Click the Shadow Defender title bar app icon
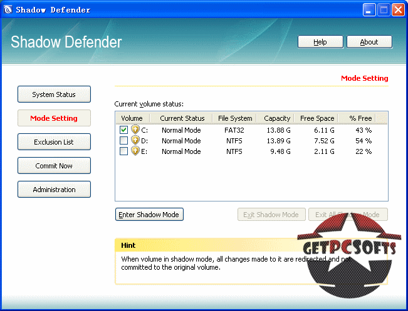The width and height of the screenshot is (408, 311). point(8,9)
